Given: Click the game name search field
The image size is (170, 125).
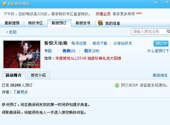Looking at the screenshot, I should (148, 32).
